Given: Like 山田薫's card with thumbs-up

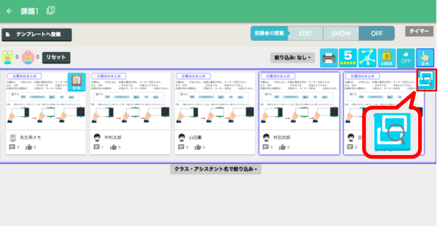Looking at the screenshot, I should 198,147.
